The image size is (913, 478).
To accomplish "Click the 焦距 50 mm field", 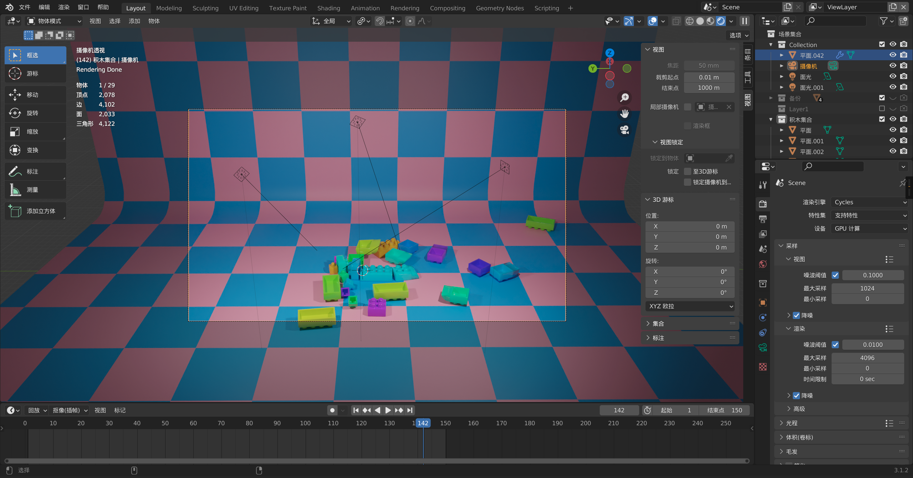I will pyautogui.click(x=709, y=66).
